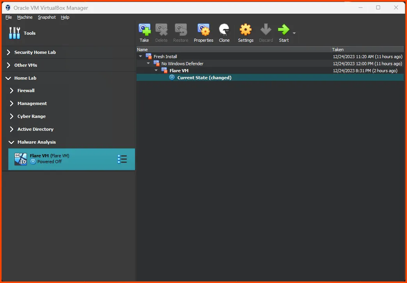This screenshot has height=283, width=407.
Task: Click the Delete snapshot icon
Action: coord(161,30)
